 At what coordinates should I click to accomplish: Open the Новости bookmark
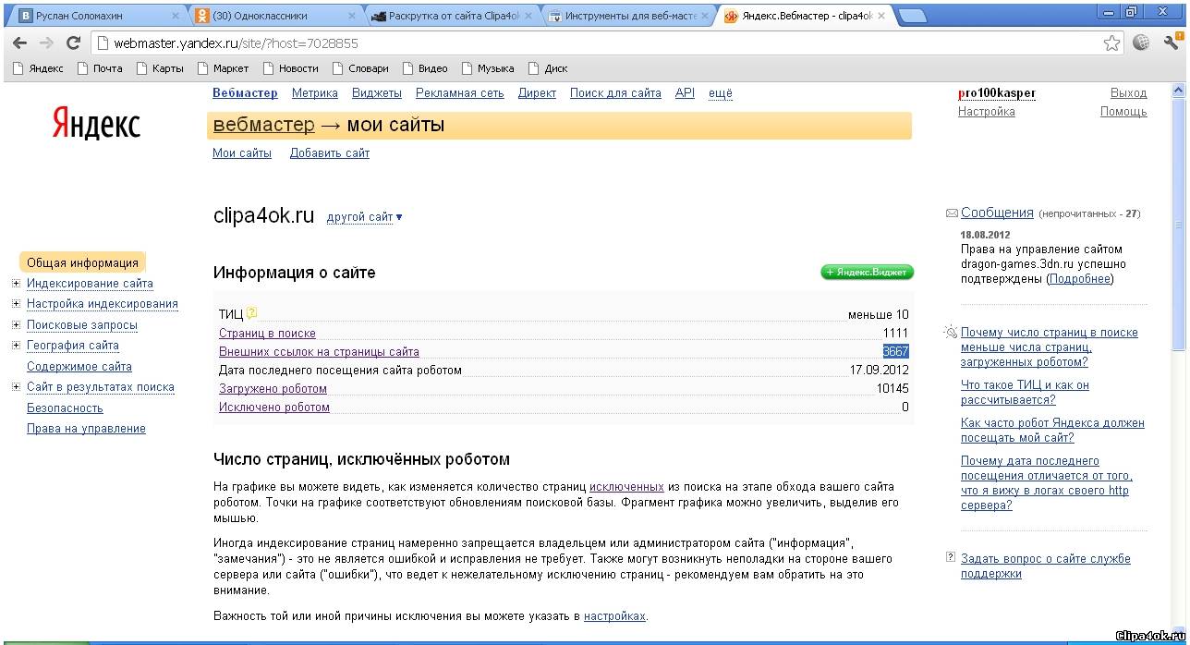coord(289,68)
